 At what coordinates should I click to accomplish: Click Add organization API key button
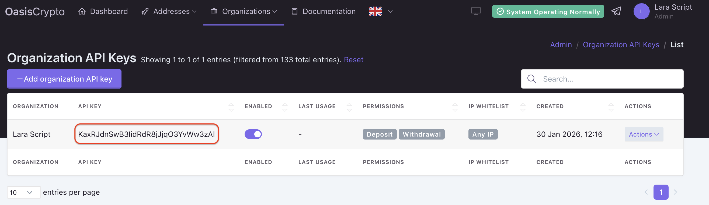pyautogui.click(x=64, y=79)
